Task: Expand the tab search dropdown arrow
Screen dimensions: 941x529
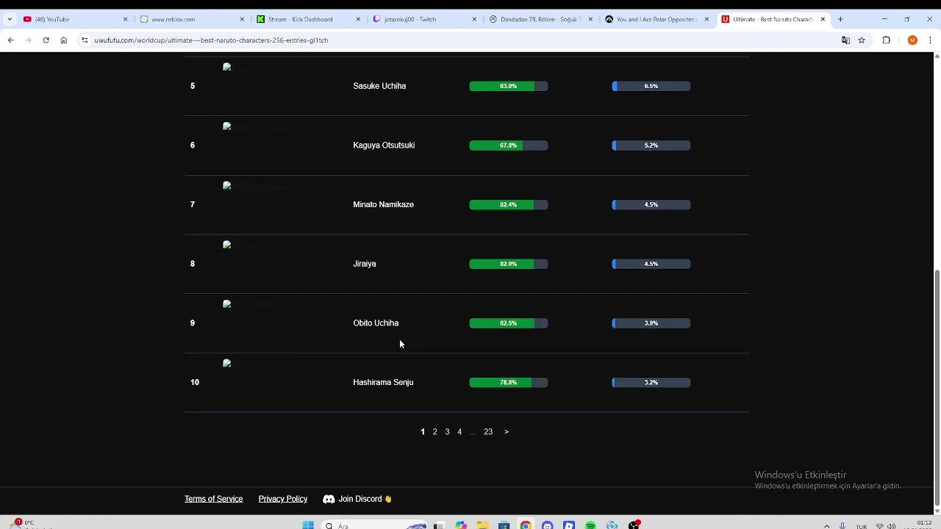Action: click(x=9, y=19)
